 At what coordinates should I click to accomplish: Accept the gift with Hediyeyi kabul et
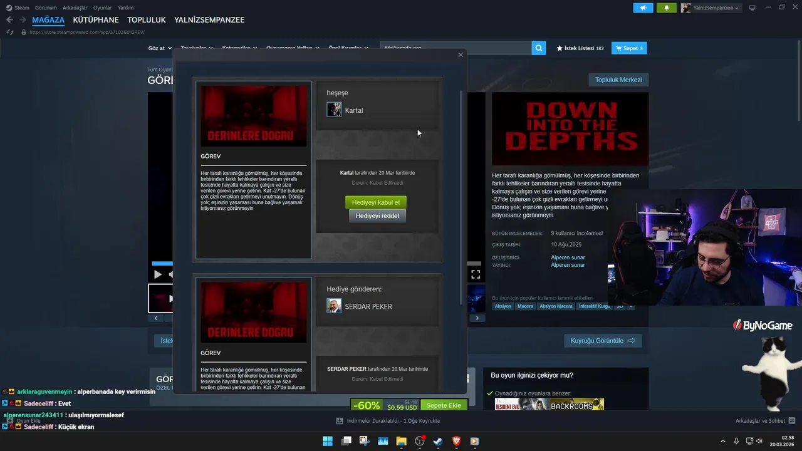point(376,202)
